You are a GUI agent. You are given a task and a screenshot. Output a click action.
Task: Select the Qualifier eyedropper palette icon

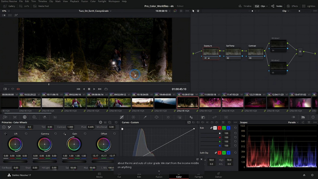coord(145,117)
